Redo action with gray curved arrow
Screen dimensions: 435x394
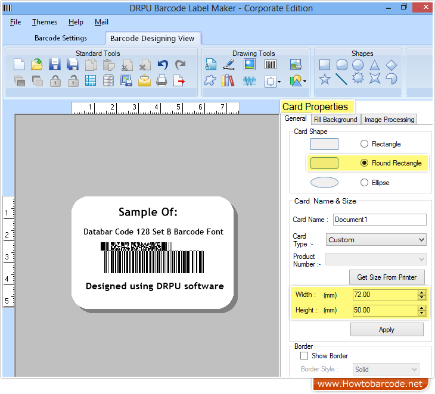pos(181,65)
